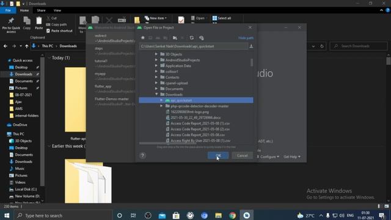This screenshot has height=220, width=391.
Task: Click Copy icon in Explorer ribbon
Action: (27, 23)
